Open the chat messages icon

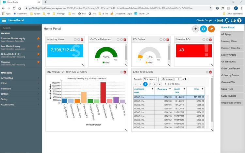[233, 20]
